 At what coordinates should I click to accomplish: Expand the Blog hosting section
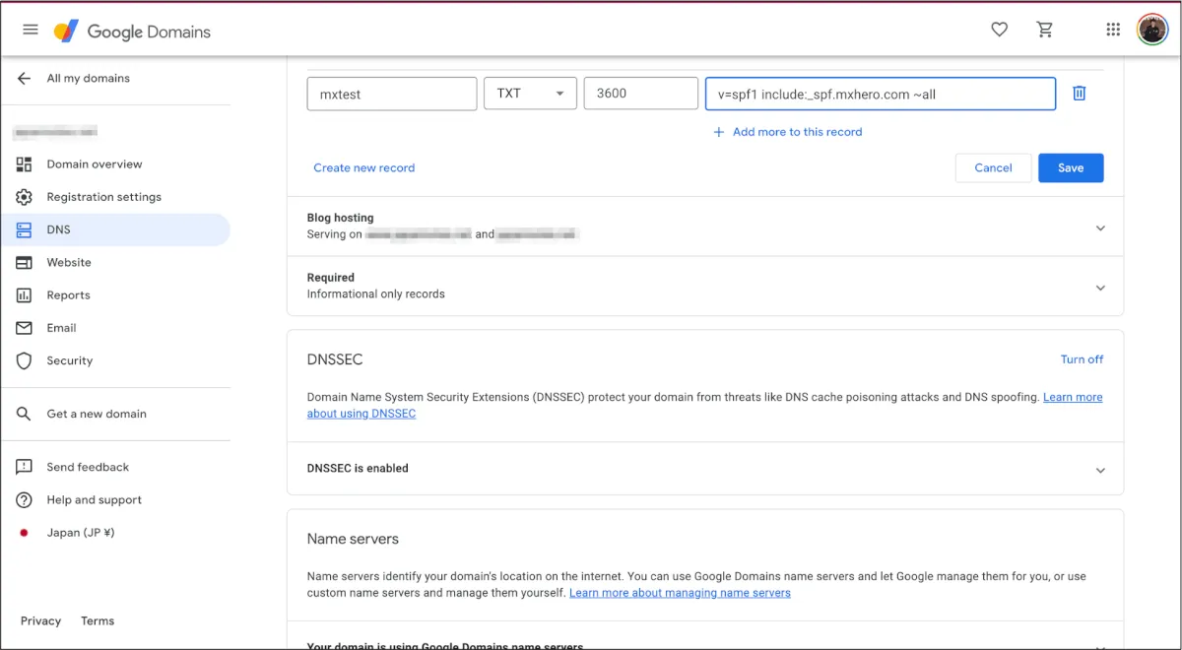(x=1100, y=227)
